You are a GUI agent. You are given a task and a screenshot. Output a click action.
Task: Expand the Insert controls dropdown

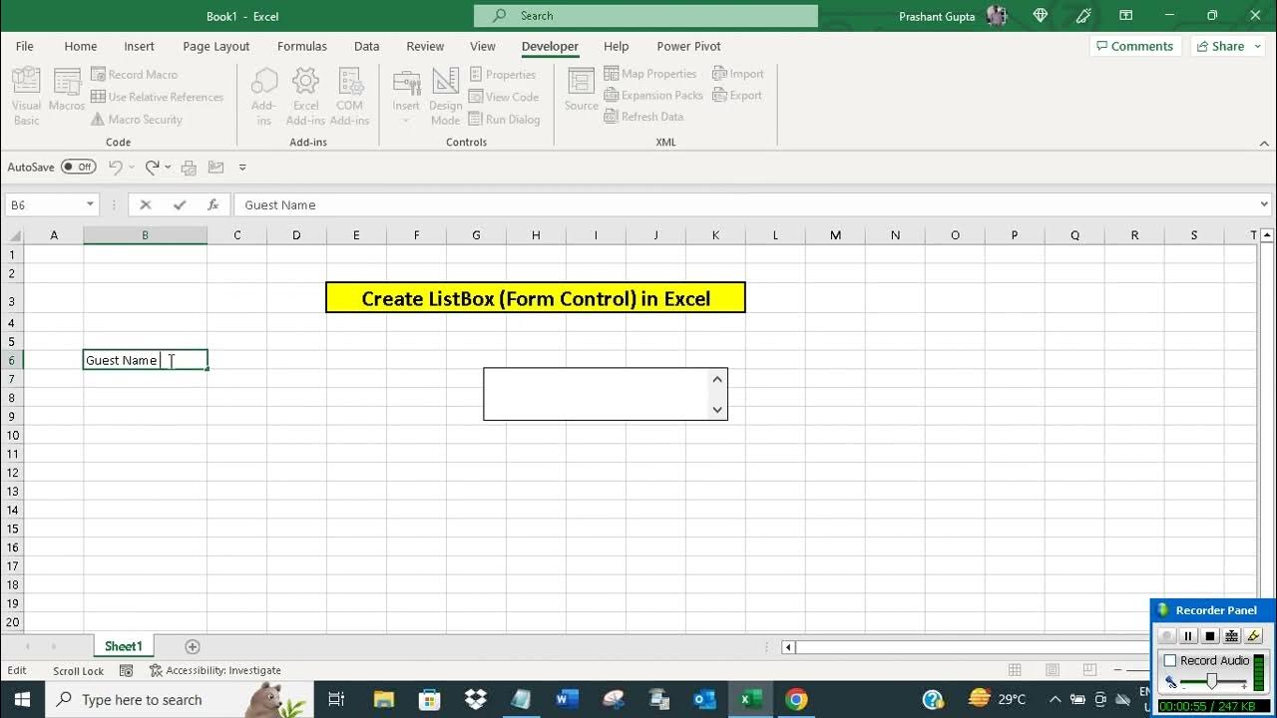tap(406, 122)
